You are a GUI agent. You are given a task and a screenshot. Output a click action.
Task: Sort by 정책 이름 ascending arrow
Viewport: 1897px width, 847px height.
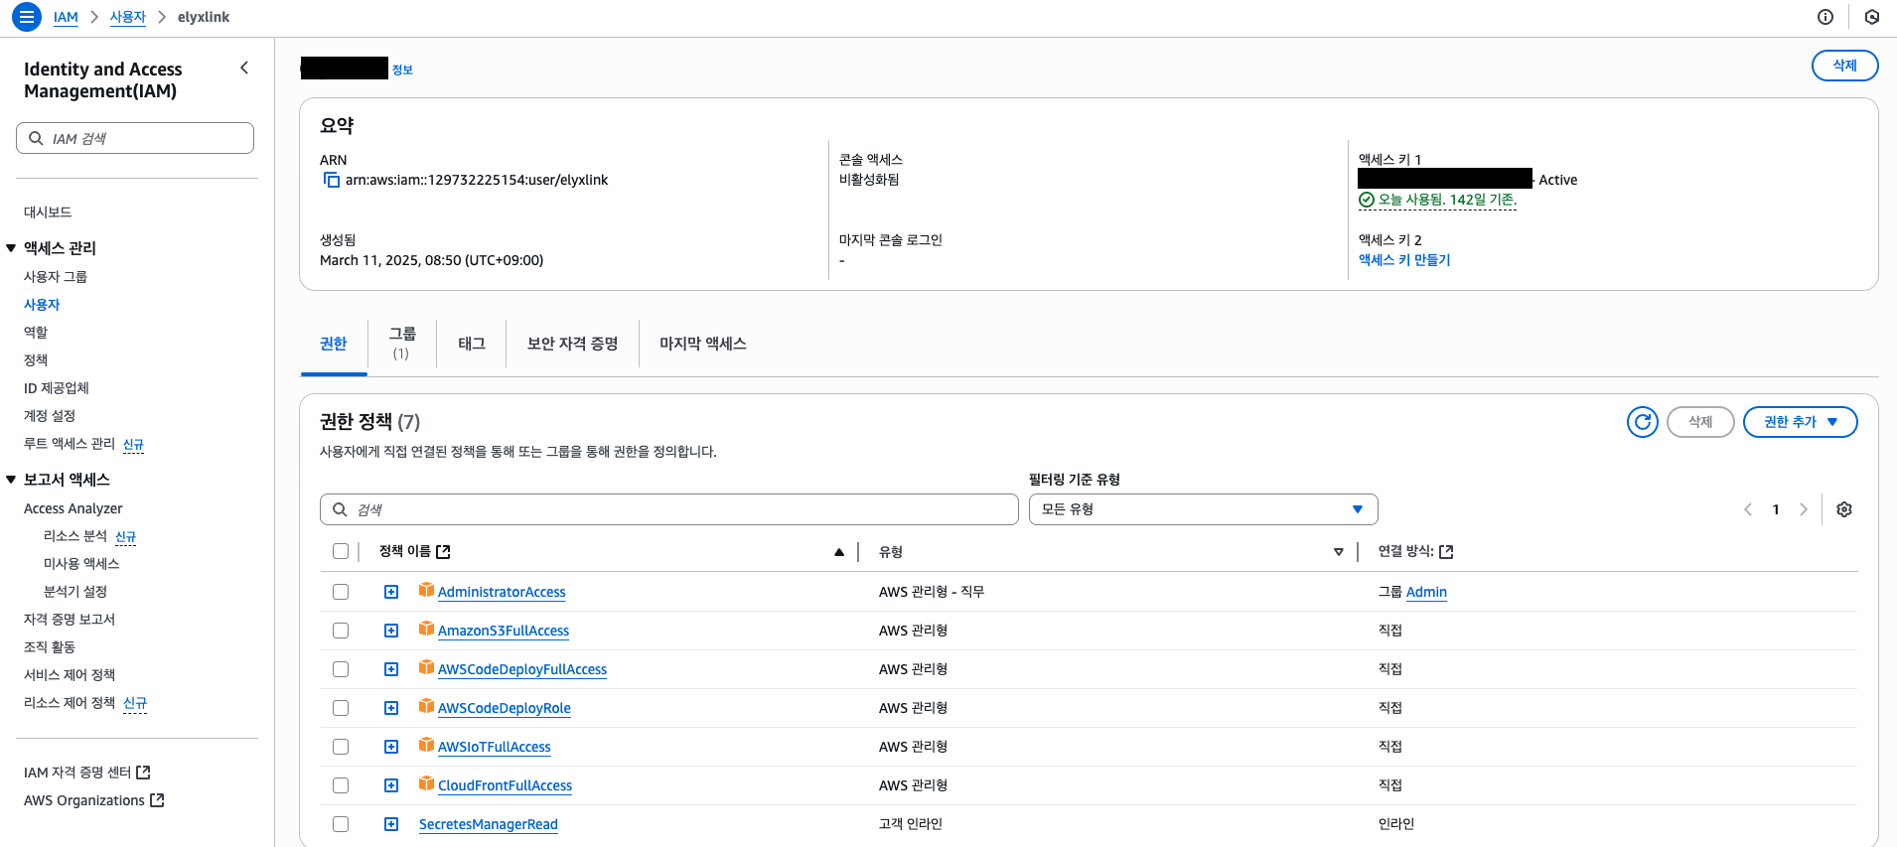click(x=839, y=552)
